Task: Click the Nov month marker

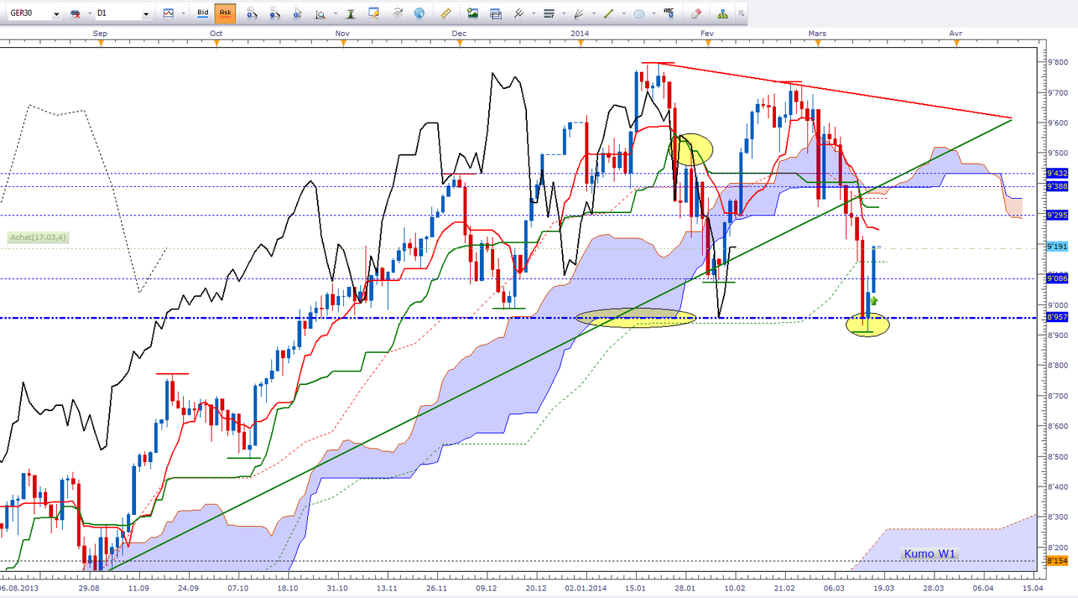Action: tap(342, 33)
